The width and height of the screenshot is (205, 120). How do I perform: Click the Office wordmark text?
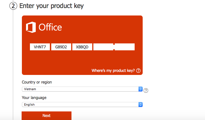click(x=50, y=27)
